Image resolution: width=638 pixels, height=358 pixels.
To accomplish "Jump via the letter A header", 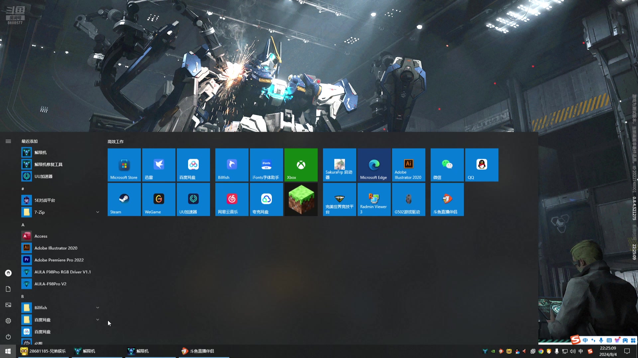I will pos(23,225).
